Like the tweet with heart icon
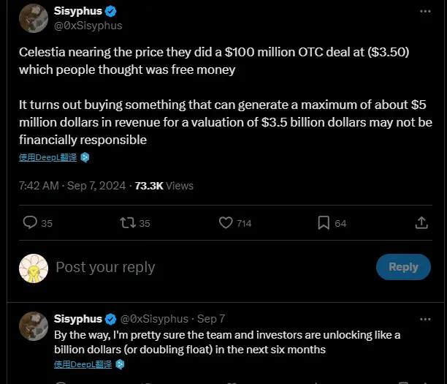This screenshot has height=384, width=447. (x=226, y=222)
